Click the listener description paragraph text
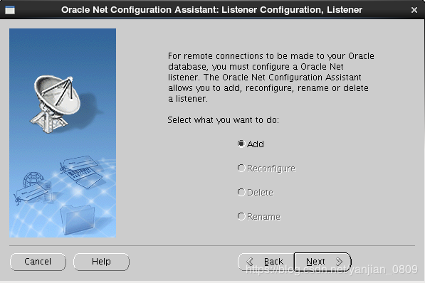 click(x=271, y=78)
